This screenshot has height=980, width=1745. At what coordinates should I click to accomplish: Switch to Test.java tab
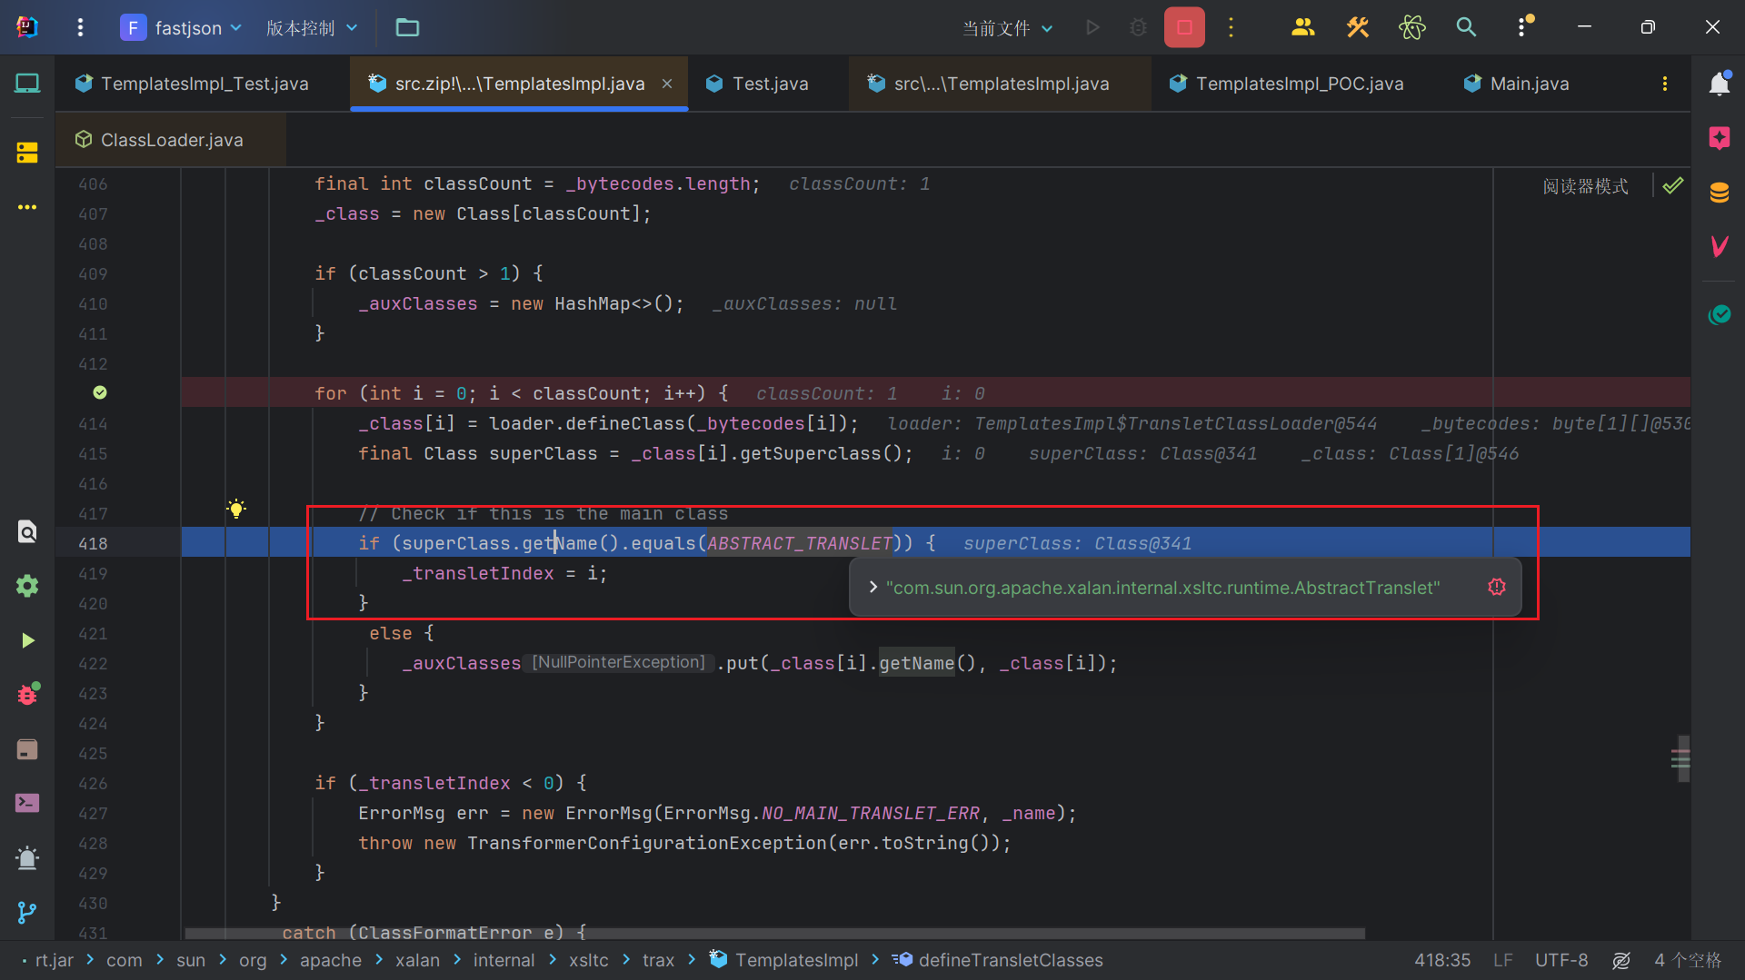coord(757,84)
